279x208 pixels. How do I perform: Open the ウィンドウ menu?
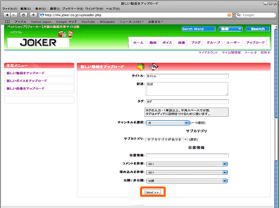[94, 9]
